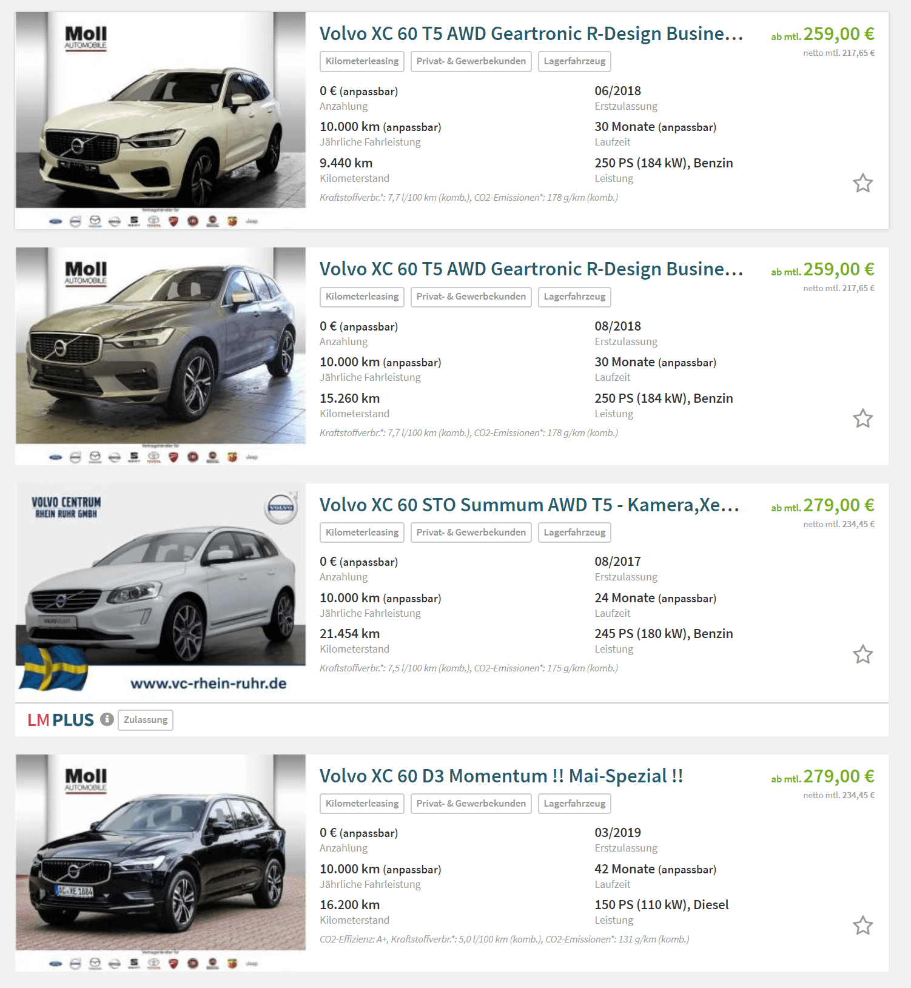
Task: Click the 24 Monate (anpassbar) Laufzeit
Action: (656, 598)
